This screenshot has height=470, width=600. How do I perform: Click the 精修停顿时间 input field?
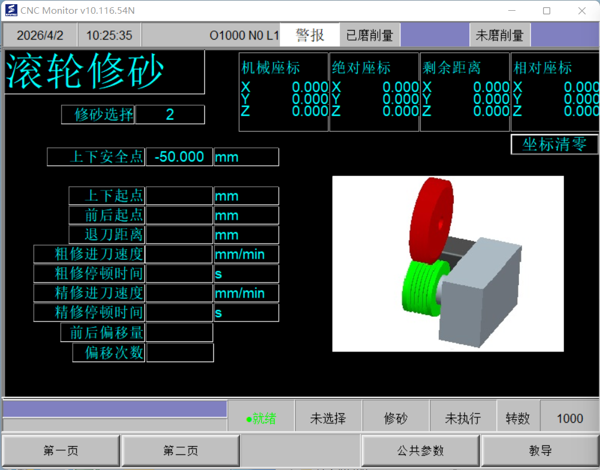pos(179,313)
